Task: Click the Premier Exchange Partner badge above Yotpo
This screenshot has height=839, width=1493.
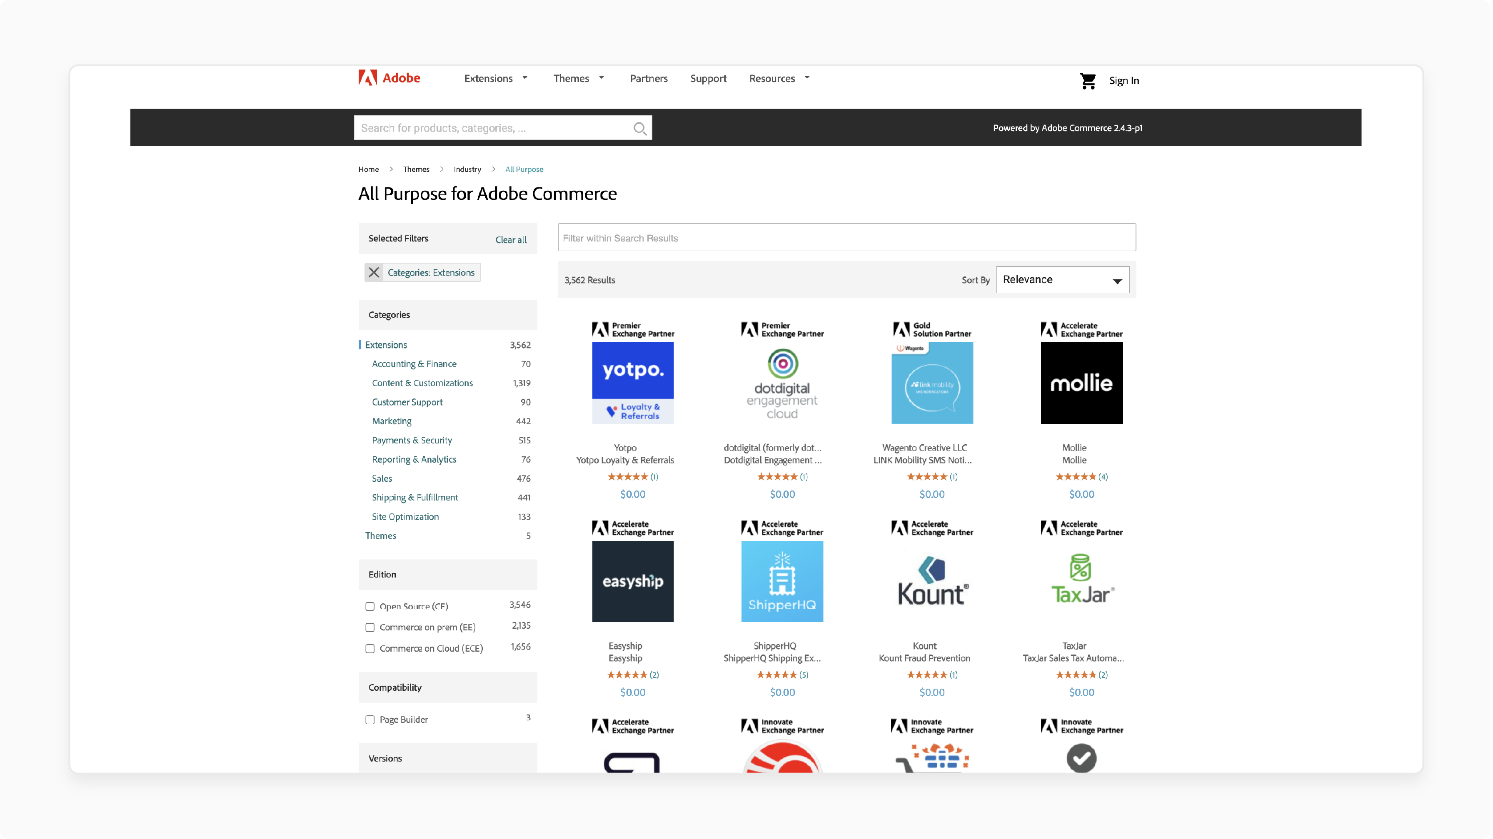Action: [632, 330]
